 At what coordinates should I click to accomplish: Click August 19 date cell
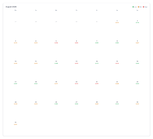[x=56, y=83]
